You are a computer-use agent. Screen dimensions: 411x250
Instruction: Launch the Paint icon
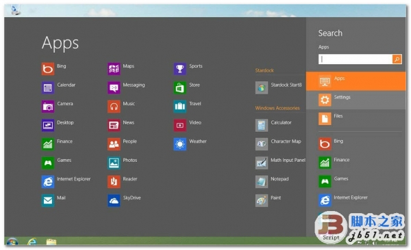coord(262,201)
